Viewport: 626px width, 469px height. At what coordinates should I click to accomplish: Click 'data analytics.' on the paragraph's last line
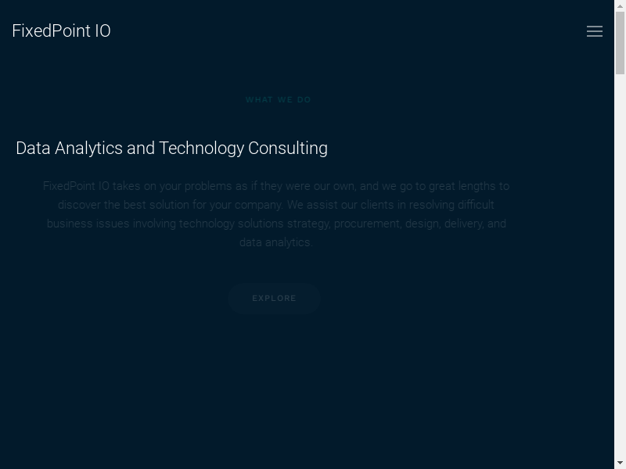point(275,242)
